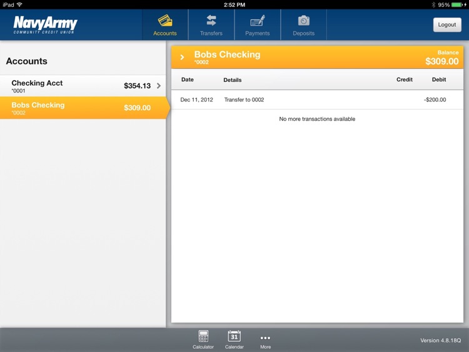
Task: Open the Payments check icon
Action: pos(257,21)
